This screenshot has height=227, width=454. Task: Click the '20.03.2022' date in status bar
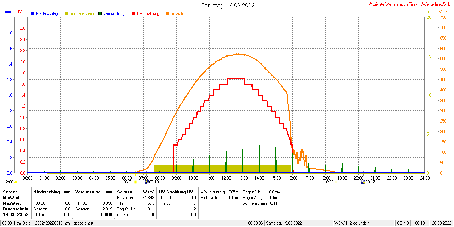[x=442, y=223]
